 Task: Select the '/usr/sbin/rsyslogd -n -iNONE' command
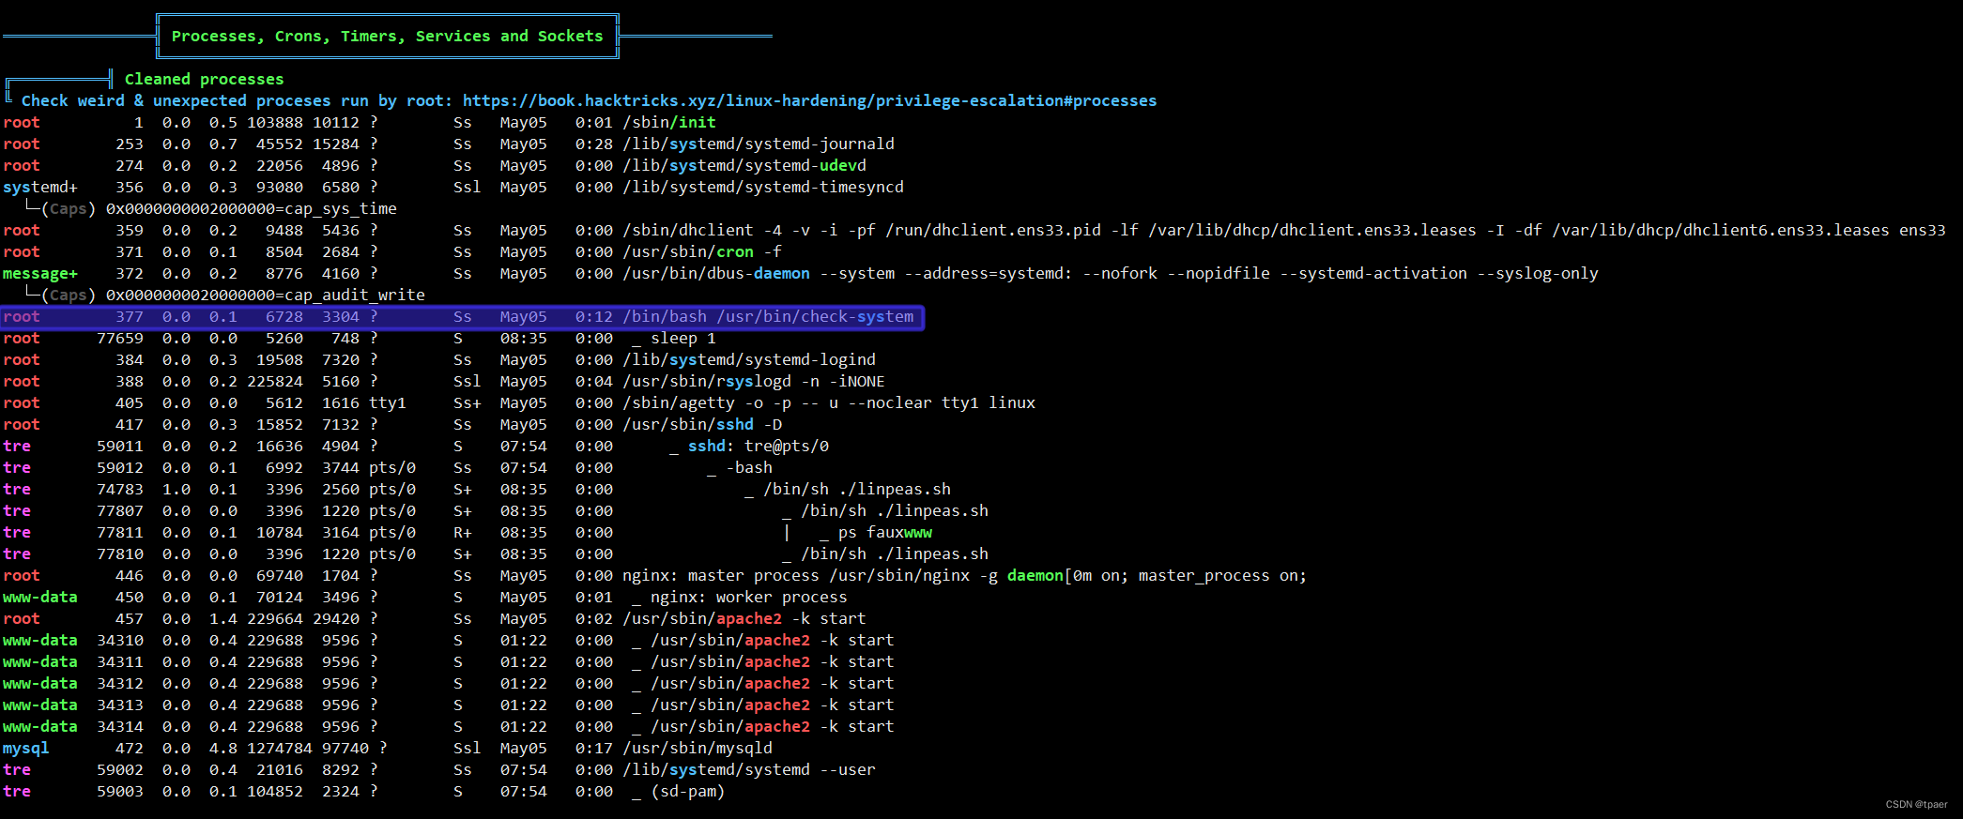(x=754, y=381)
